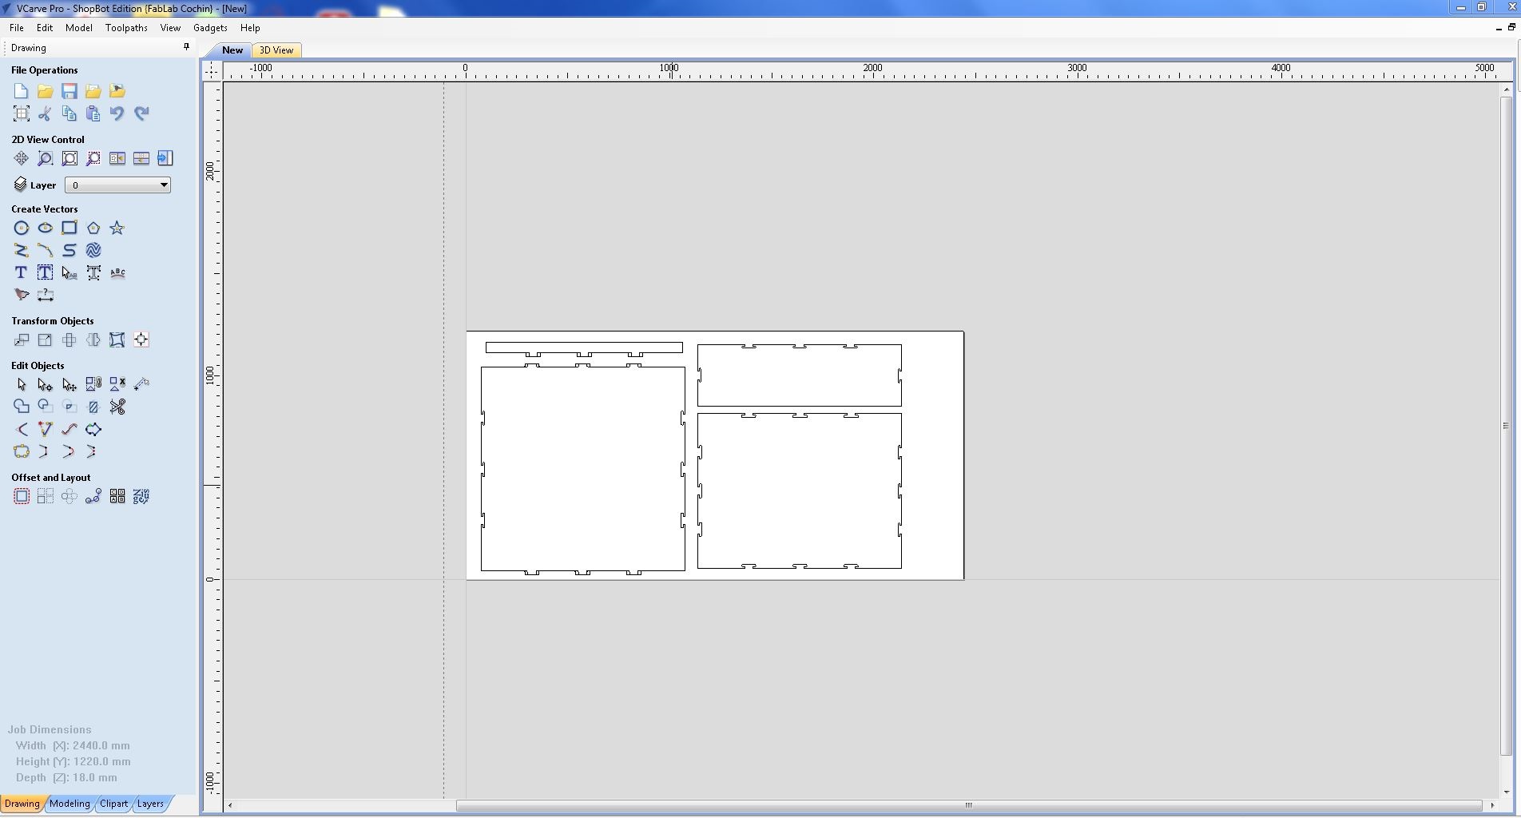The height and width of the screenshot is (818, 1521).
Task: Select the Measure ruler tool
Action: coord(141,385)
